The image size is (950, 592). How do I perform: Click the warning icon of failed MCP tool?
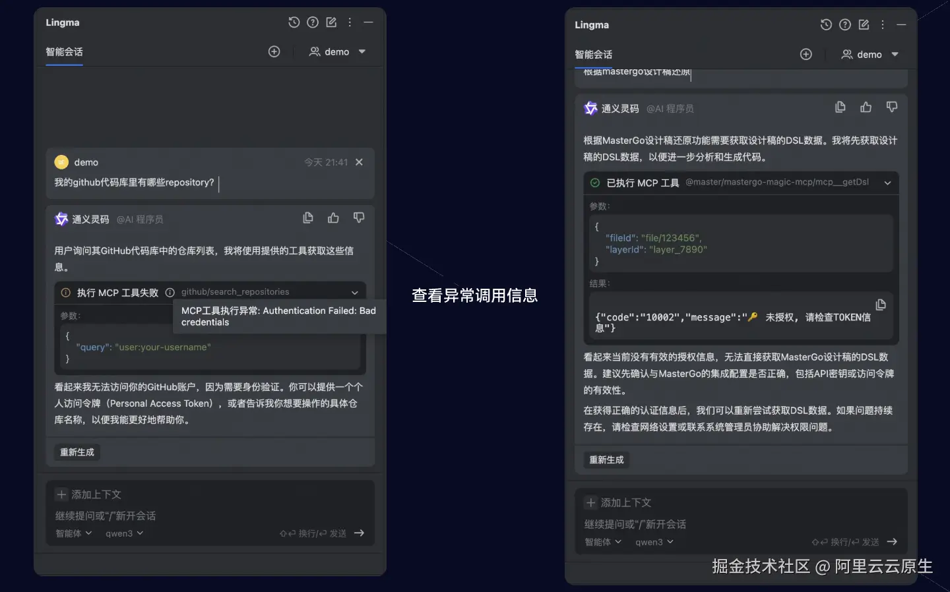click(66, 293)
